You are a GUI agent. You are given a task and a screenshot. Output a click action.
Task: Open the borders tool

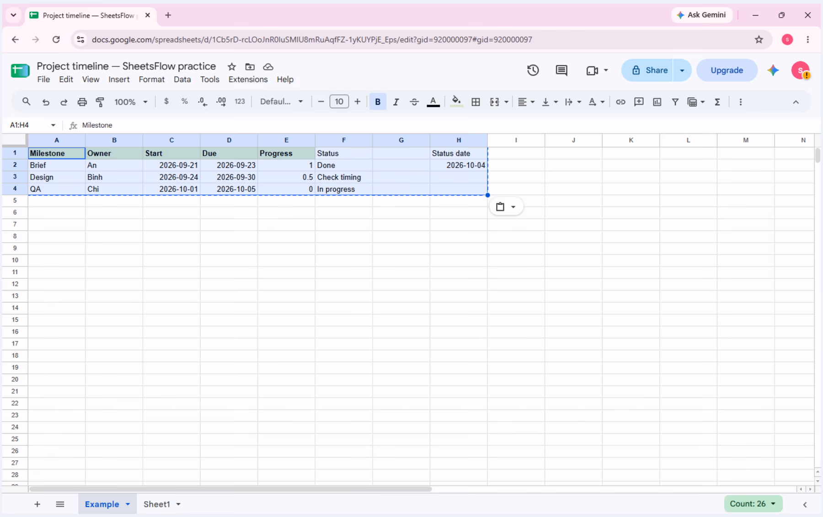[476, 102]
